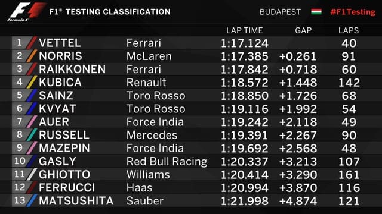Select the GAP column header
This screenshot has width=382, height=214.
[x=303, y=30]
